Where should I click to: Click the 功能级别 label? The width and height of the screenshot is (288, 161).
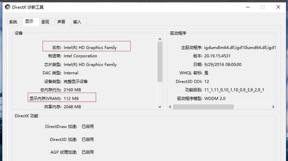(x=194, y=90)
